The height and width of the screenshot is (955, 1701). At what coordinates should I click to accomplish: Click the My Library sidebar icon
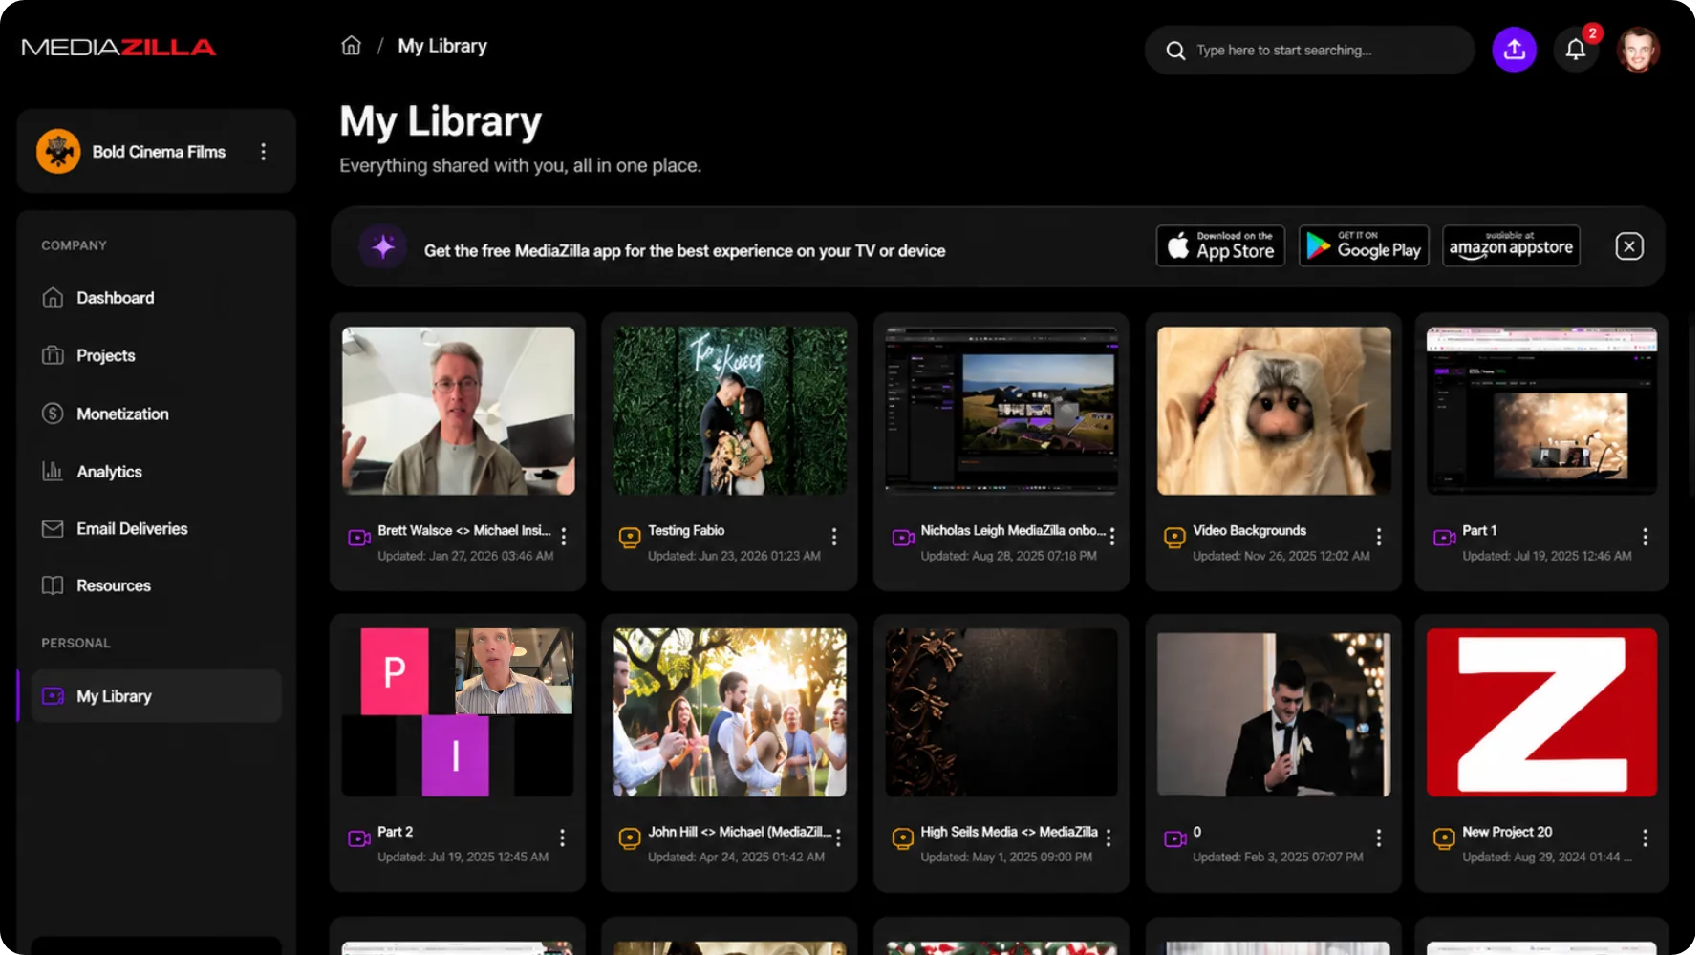[53, 696]
